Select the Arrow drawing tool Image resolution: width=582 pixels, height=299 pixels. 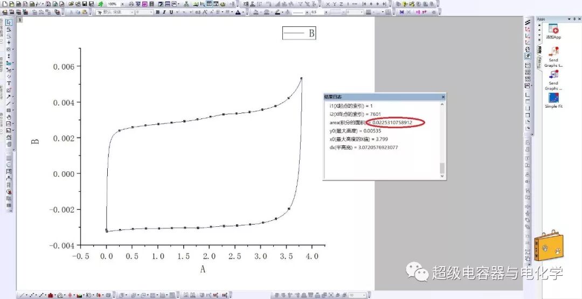[x=9, y=97]
